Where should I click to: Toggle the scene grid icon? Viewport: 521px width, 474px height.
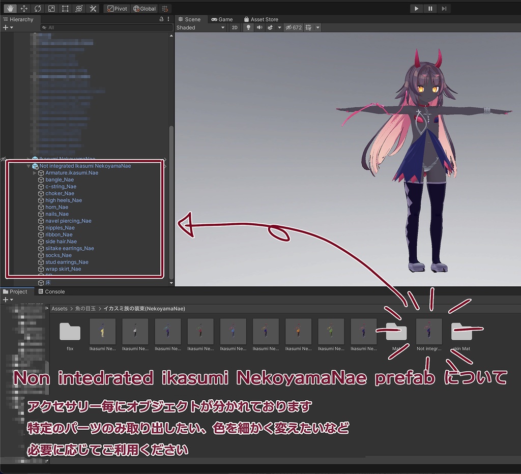pos(309,27)
